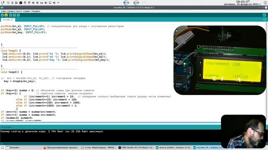Click the sketch size message in the console
This screenshot has width=268, height=150.
(x=52, y=132)
